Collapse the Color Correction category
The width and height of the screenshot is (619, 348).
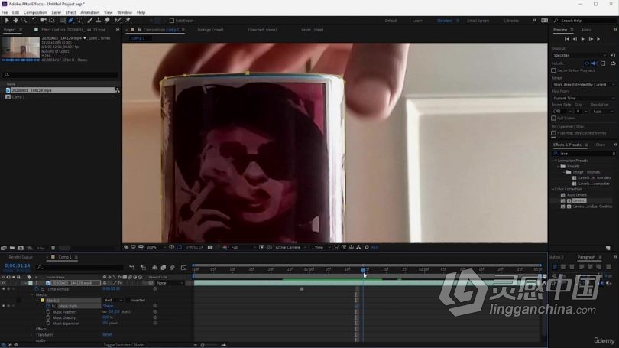553,189
